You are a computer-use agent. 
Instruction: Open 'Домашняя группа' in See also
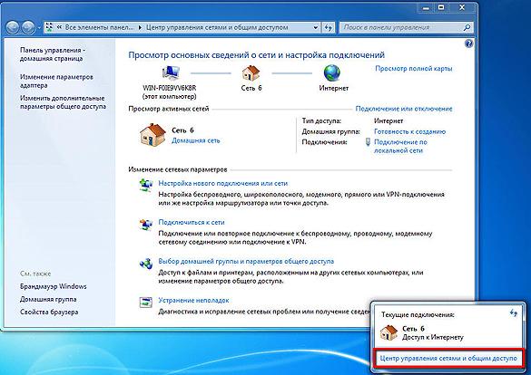click(x=48, y=299)
